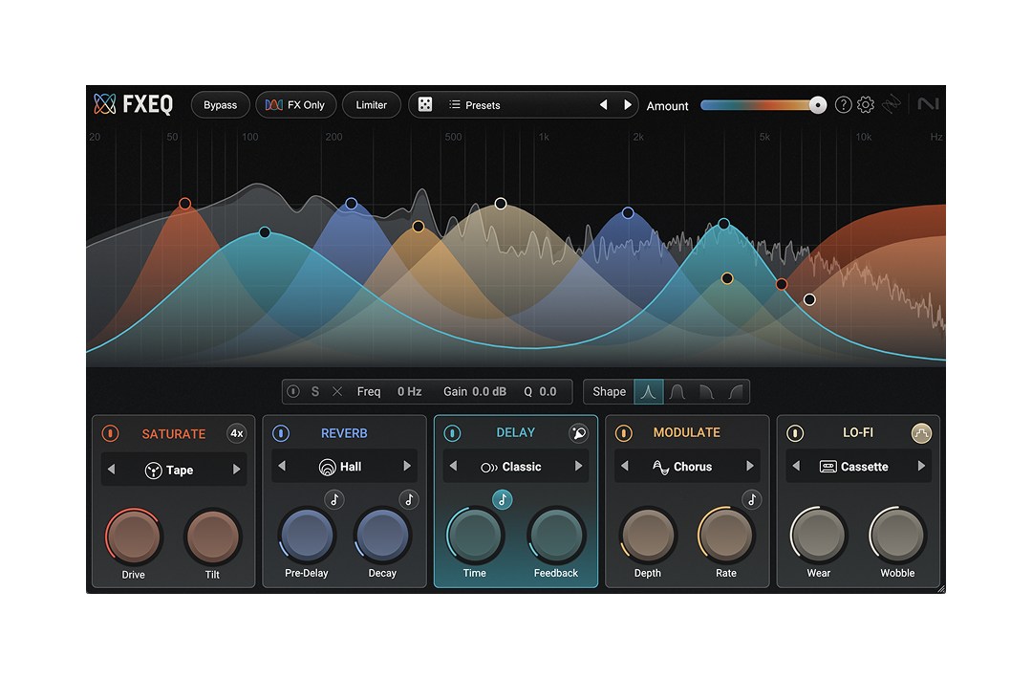The image size is (1032, 679).
Task: Toggle Decay tempo sync note icon
Action: coord(409,500)
